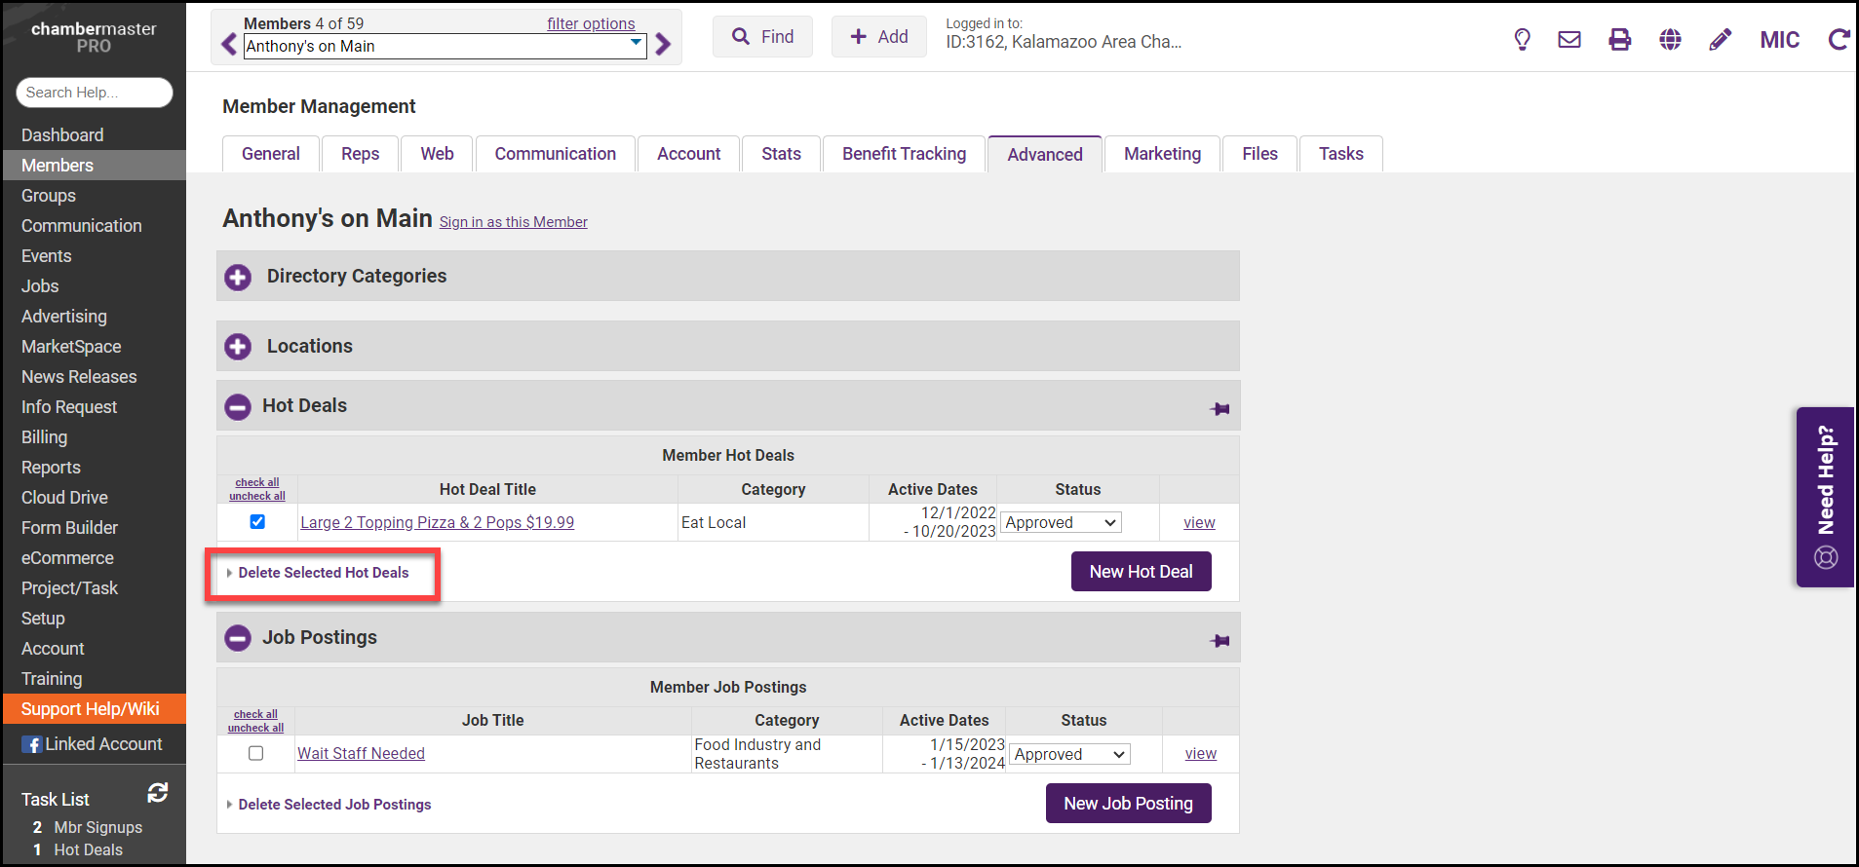Open Billing in the sidebar
Viewport: 1859px width, 867px height.
[x=45, y=437]
